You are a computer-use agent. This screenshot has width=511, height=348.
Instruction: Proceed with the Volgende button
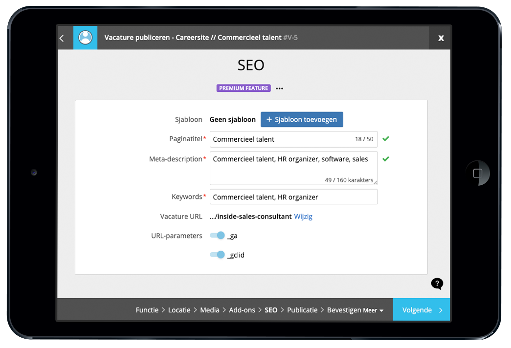pos(421,310)
